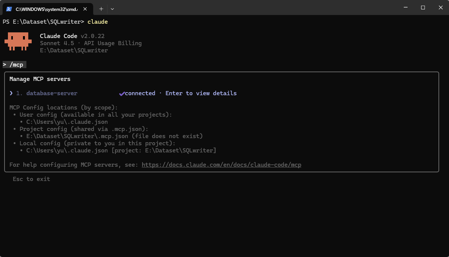Click the /mcp command input line
Screen dimensions: 449x257
pyautogui.click(x=14, y=65)
